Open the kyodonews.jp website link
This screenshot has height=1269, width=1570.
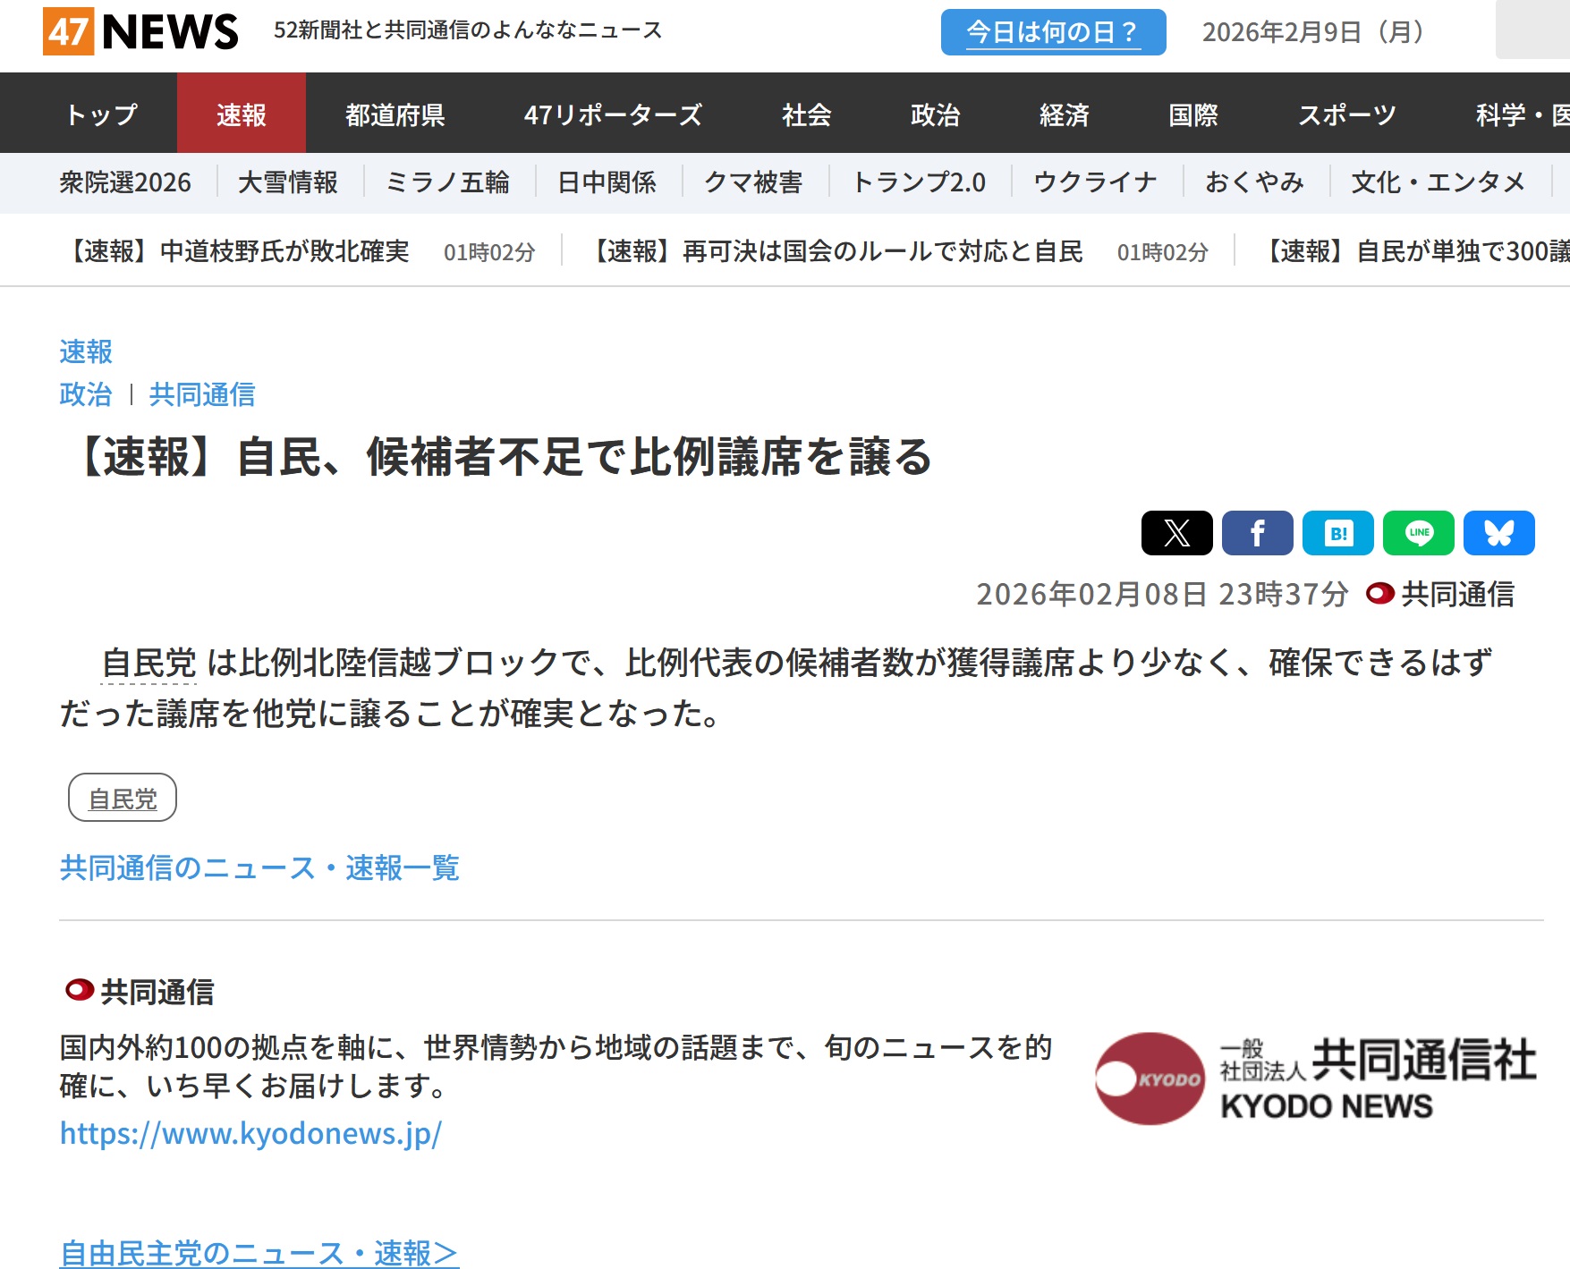pyautogui.click(x=250, y=1133)
